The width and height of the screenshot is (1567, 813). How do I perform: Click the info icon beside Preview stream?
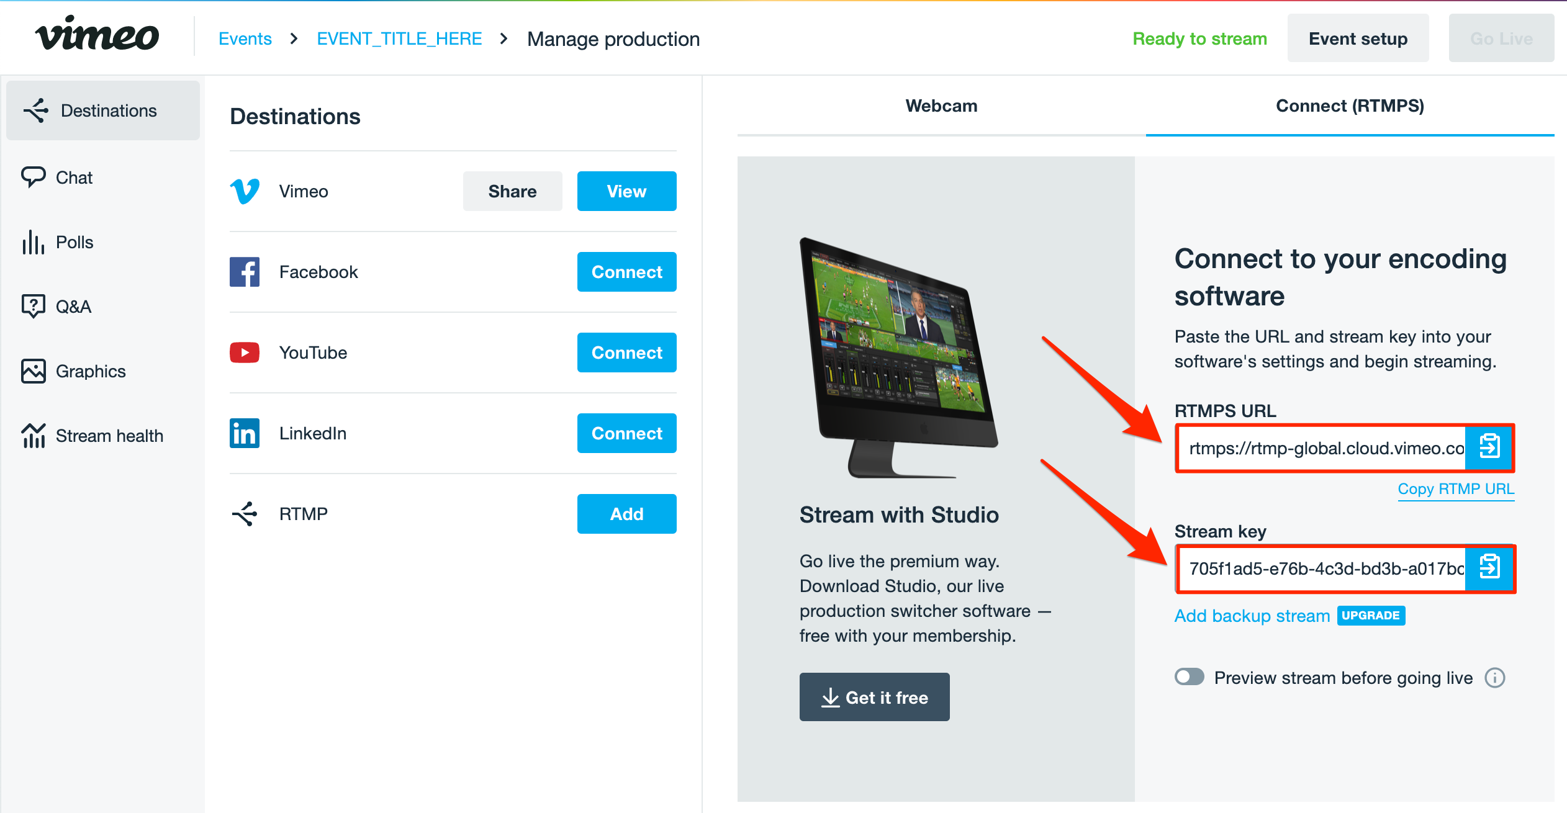1494,678
